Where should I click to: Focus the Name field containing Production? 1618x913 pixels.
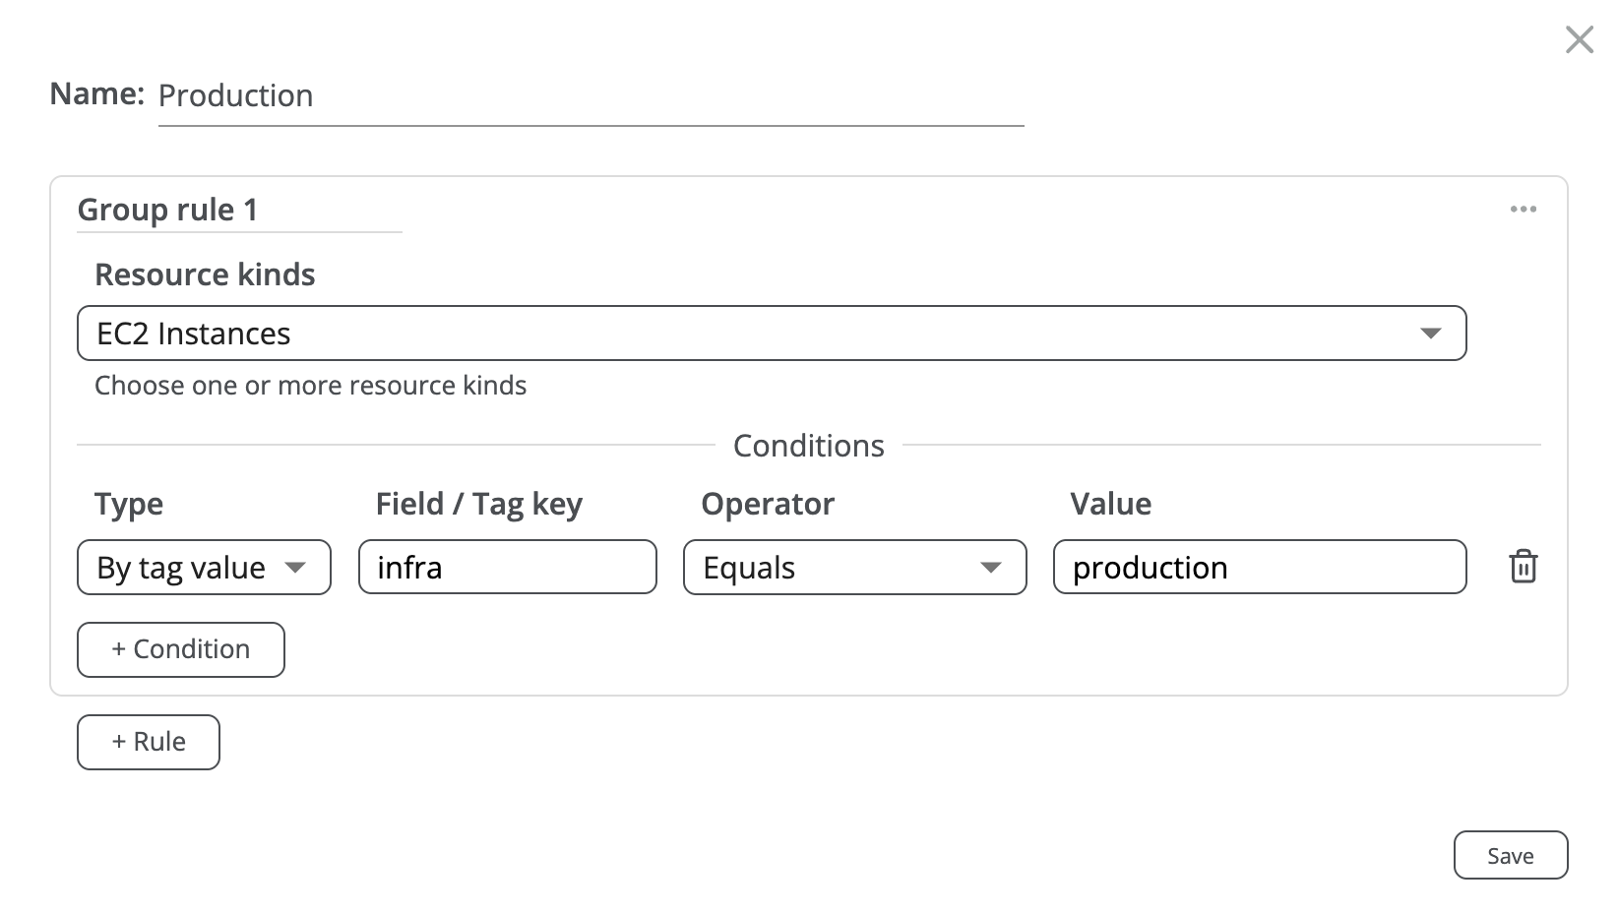click(x=591, y=96)
